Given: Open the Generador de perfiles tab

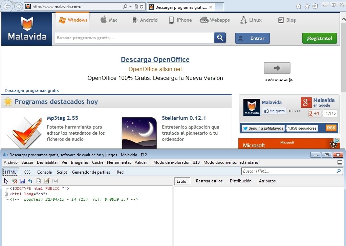Looking at the screenshot, I should 91,172.
